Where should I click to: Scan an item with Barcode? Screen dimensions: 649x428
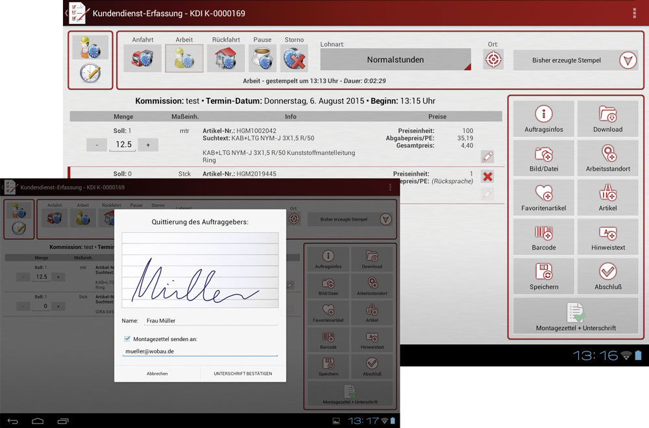(x=543, y=237)
